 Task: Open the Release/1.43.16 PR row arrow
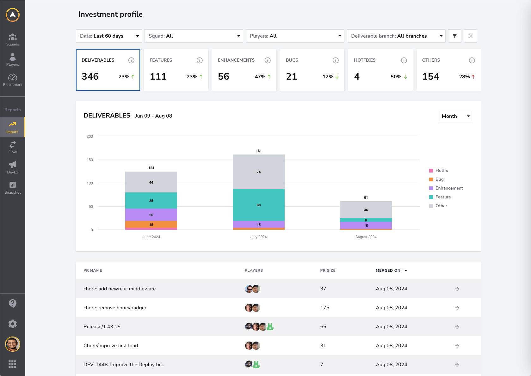pyautogui.click(x=457, y=327)
